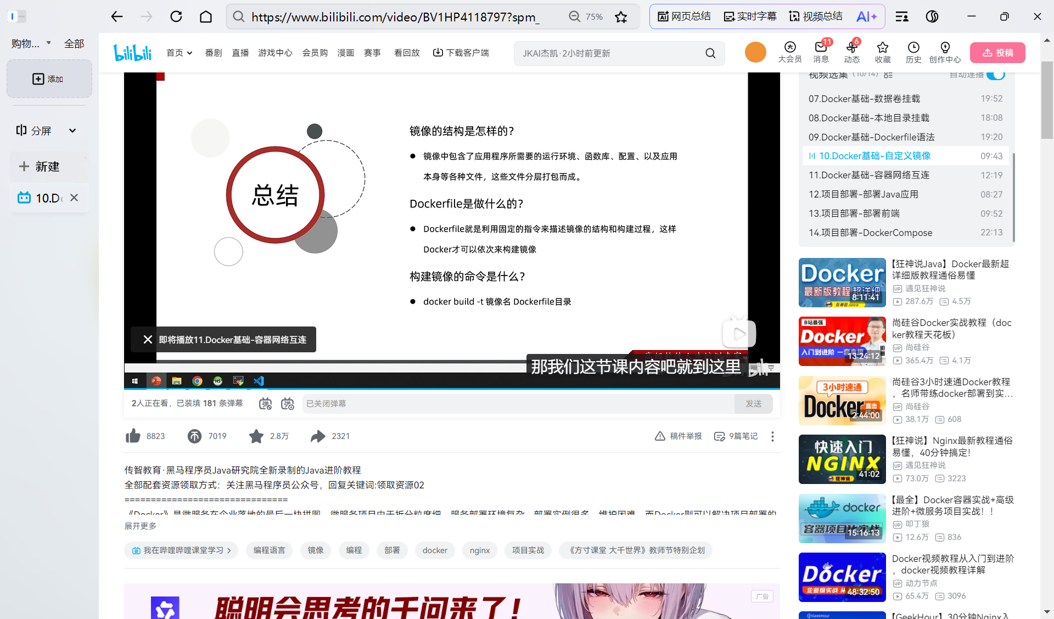Open watch 历史 history from the header
The image size is (1054, 619).
click(913, 53)
